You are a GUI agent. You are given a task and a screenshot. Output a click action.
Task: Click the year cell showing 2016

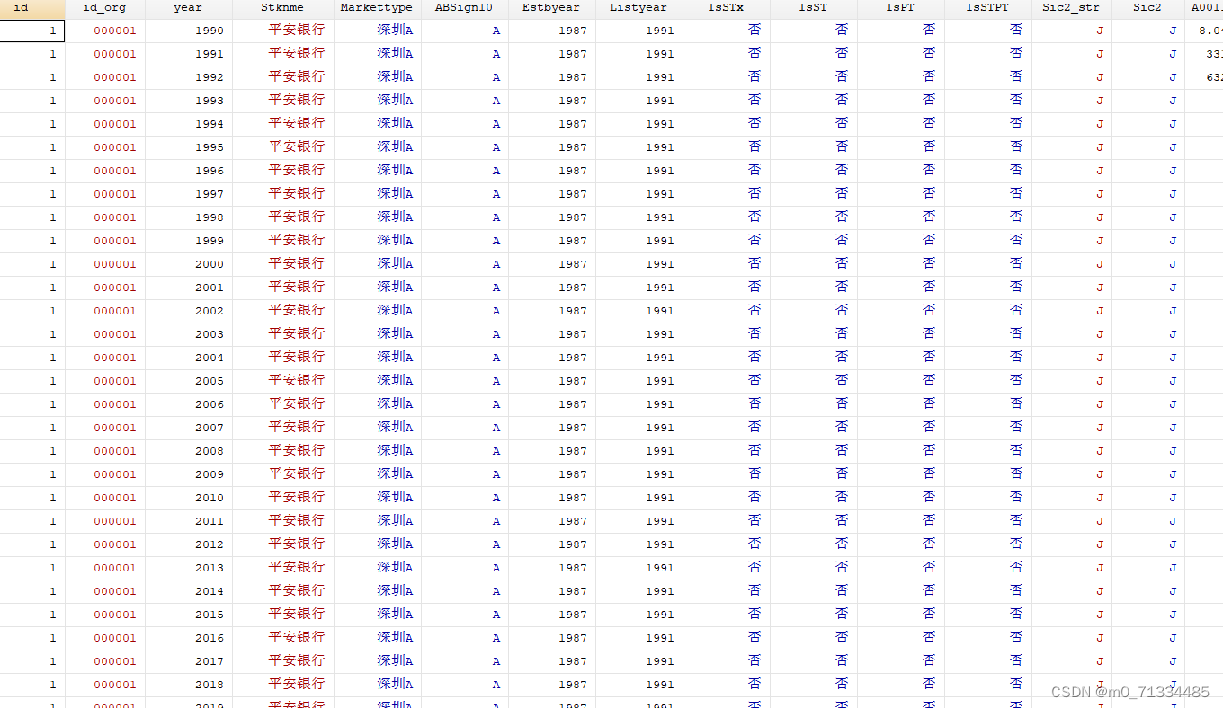point(188,638)
